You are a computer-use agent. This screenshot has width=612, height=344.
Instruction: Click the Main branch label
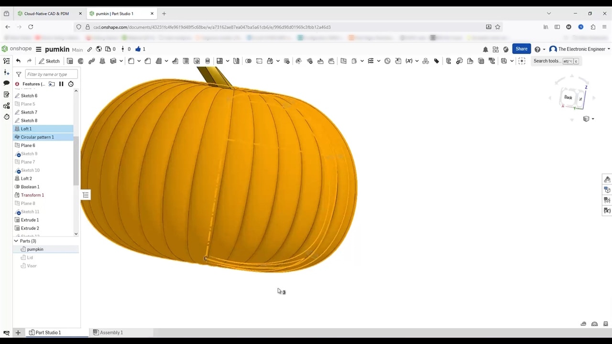(x=77, y=50)
